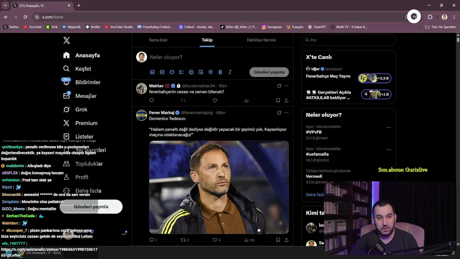Screen dimensions: 460x259
Task: Open emoji picker in composer
Action: [191, 72]
